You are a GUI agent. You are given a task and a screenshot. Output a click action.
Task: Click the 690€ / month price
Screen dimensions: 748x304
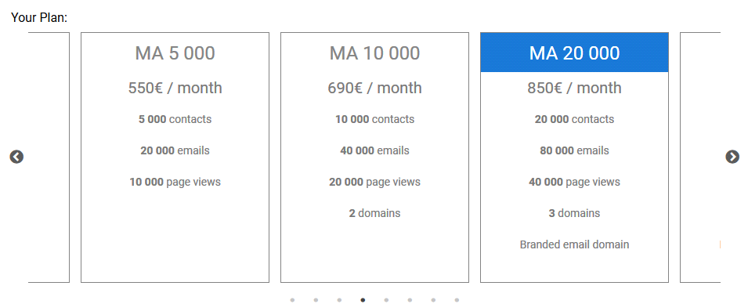tap(374, 88)
